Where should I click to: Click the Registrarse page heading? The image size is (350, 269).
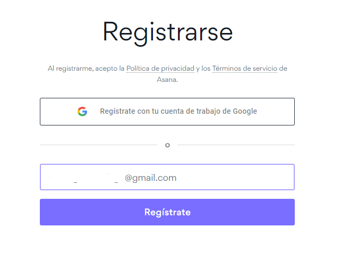(168, 32)
